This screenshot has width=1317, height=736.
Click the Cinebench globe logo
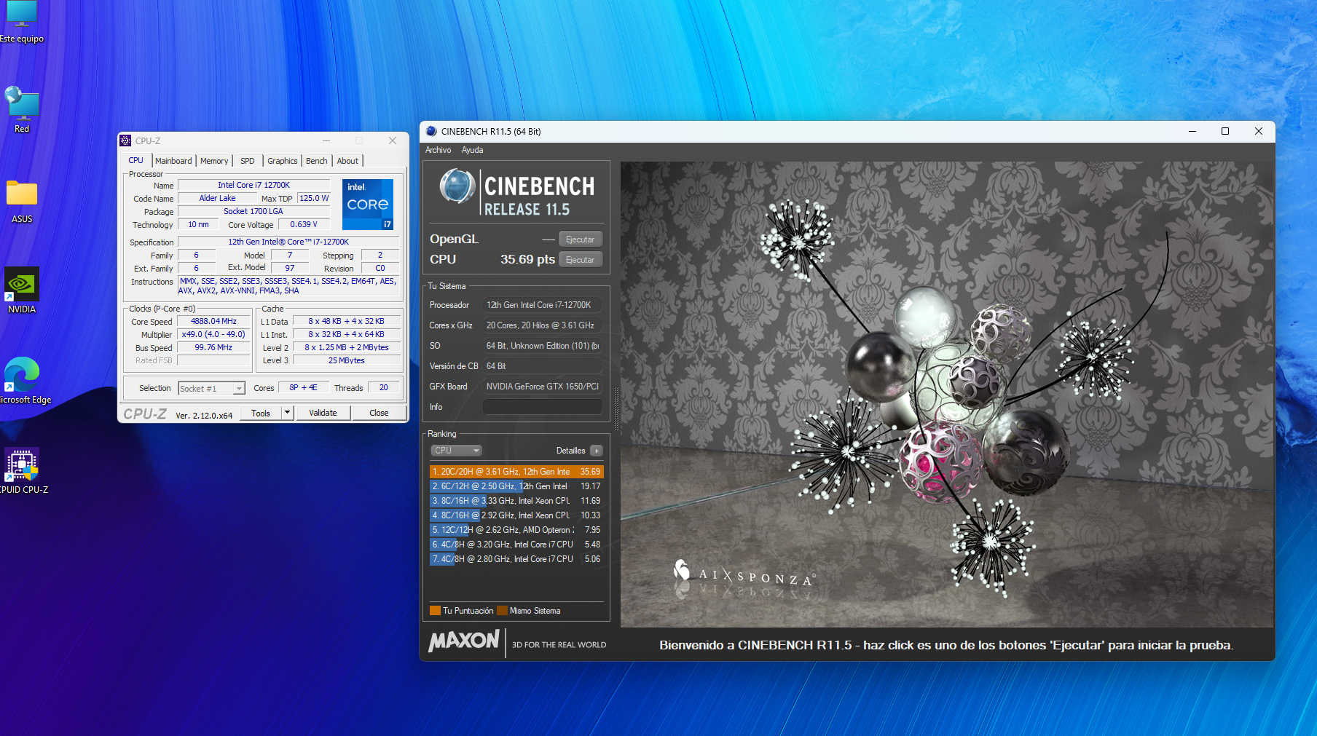pos(457,186)
